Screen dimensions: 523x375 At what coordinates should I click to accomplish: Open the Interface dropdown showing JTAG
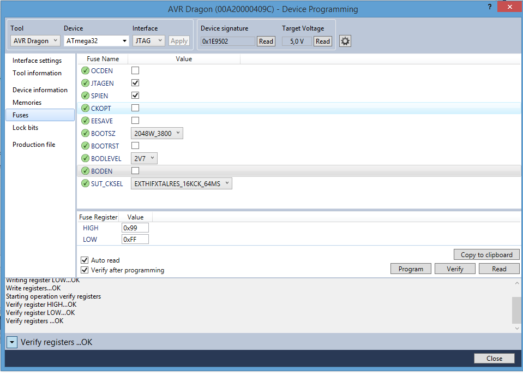click(149, 41)
